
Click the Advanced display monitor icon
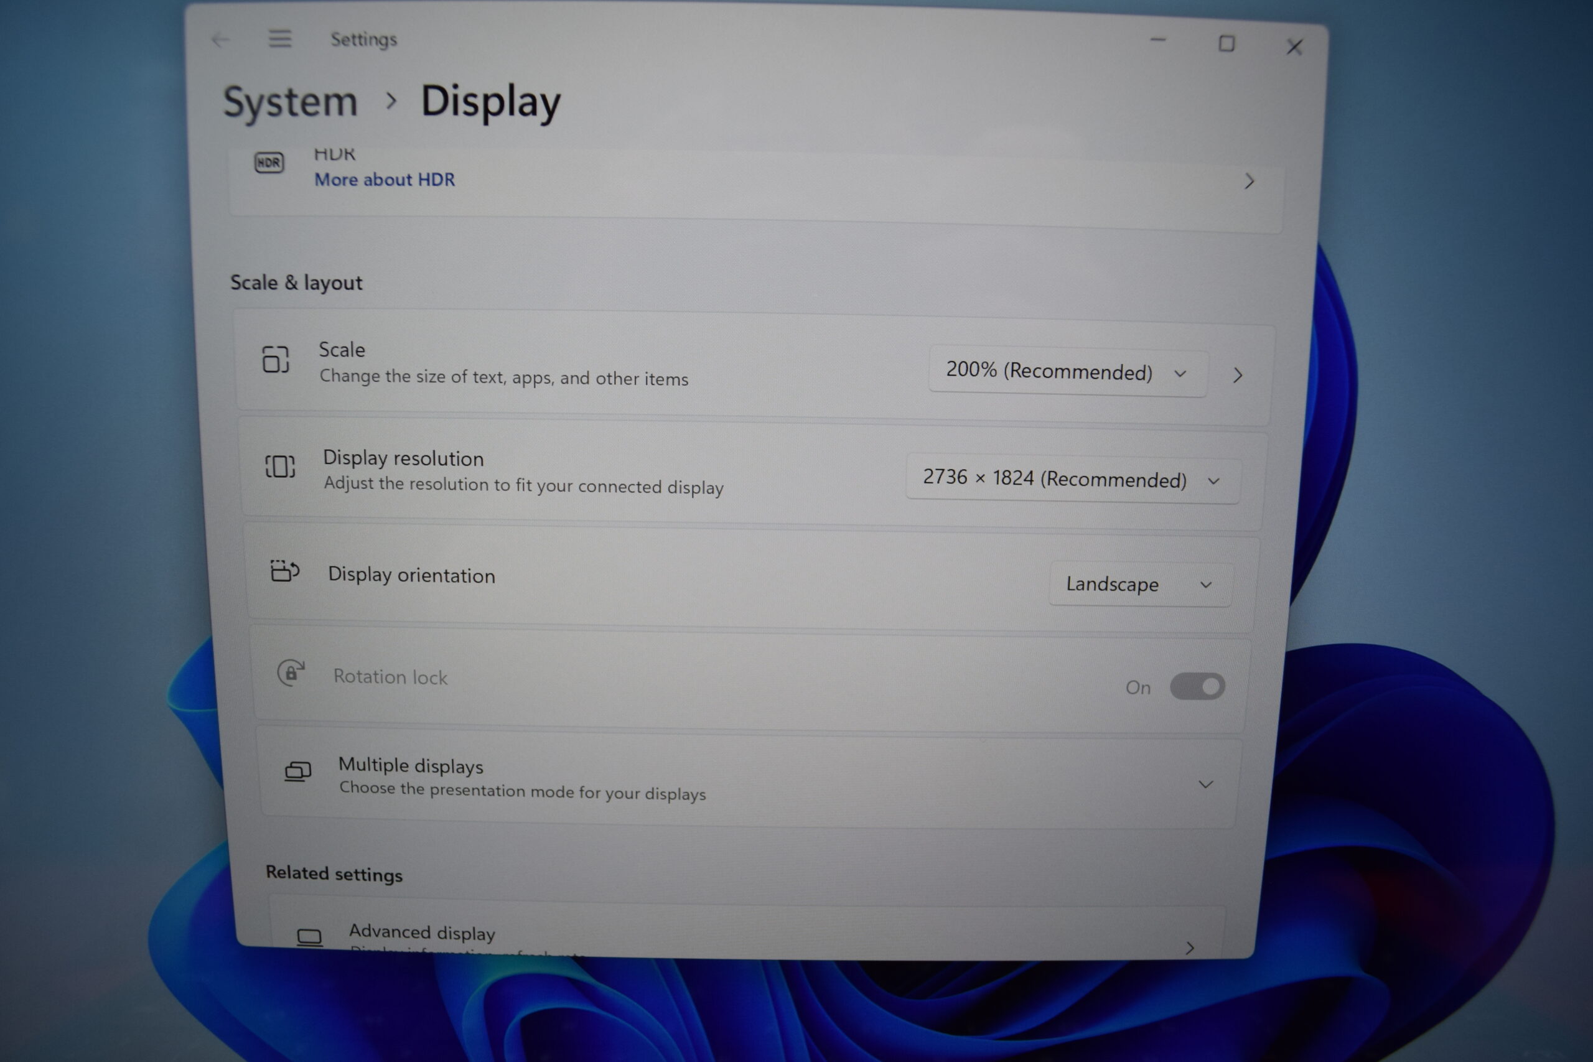pos(309,938)
